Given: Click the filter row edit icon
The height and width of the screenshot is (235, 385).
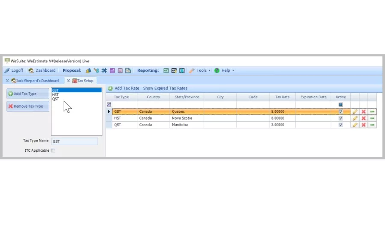Looking at the screenshot, I should click(109, 105).
